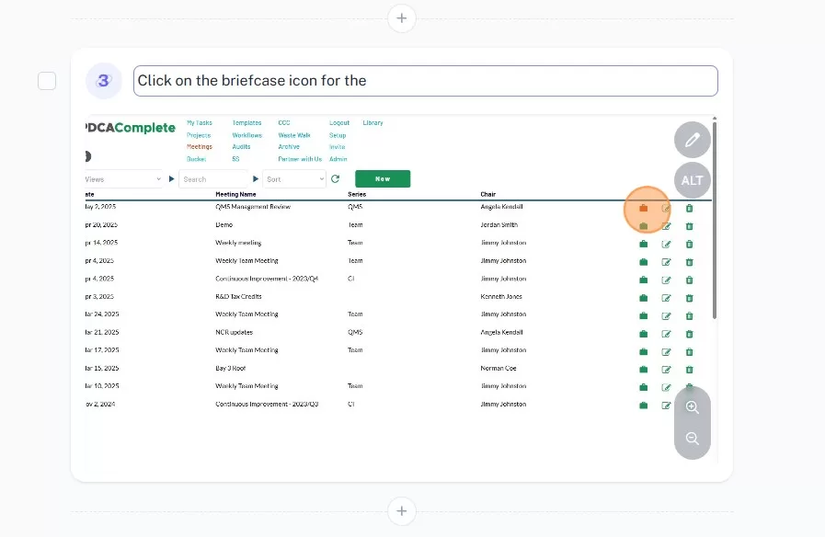The height and width of the screenshot is (537, 825).
Task: Open the Sort dropdown
Action: (x=294, y=179)
